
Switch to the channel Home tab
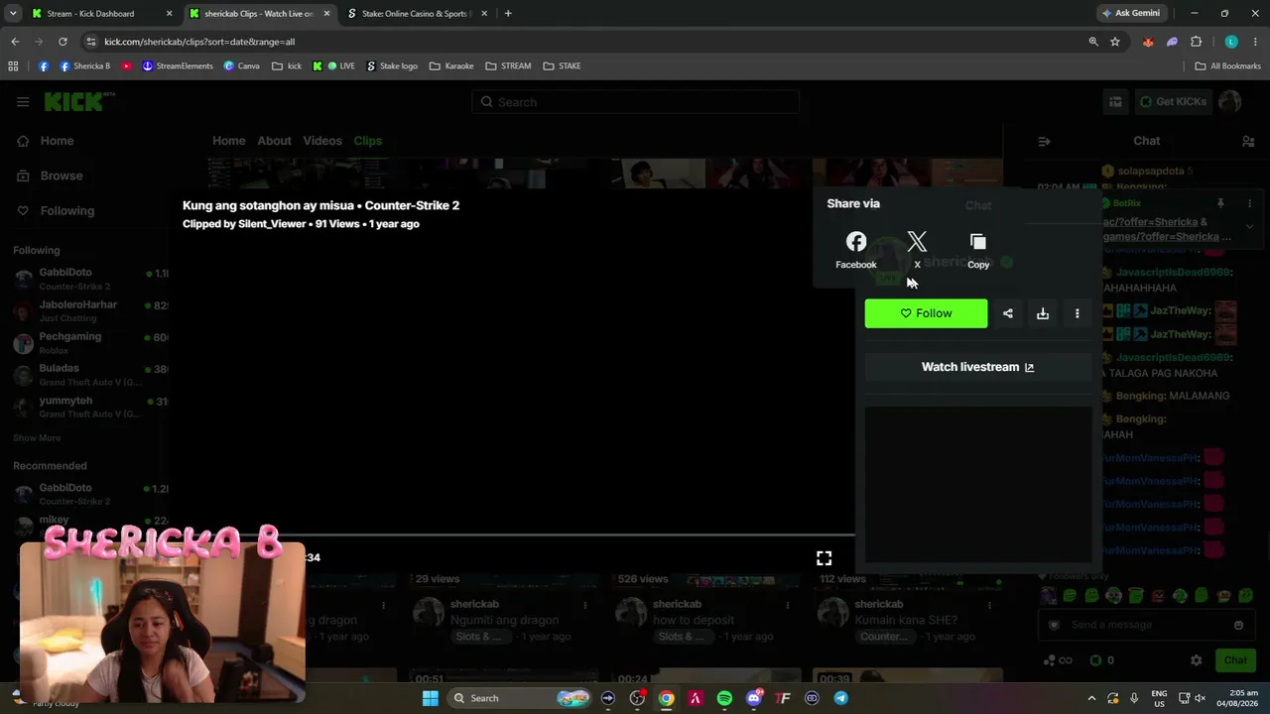[x=228, y=141]
